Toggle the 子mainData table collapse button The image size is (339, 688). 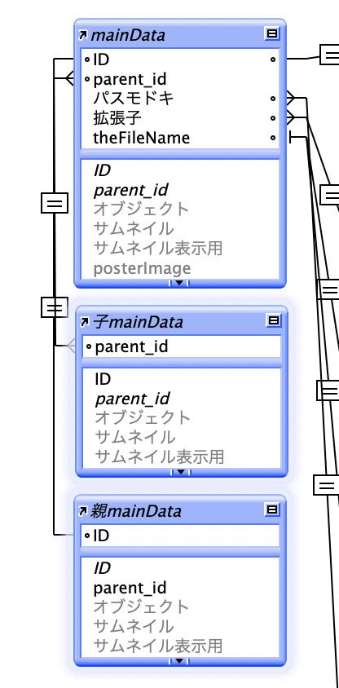point(274,321)
